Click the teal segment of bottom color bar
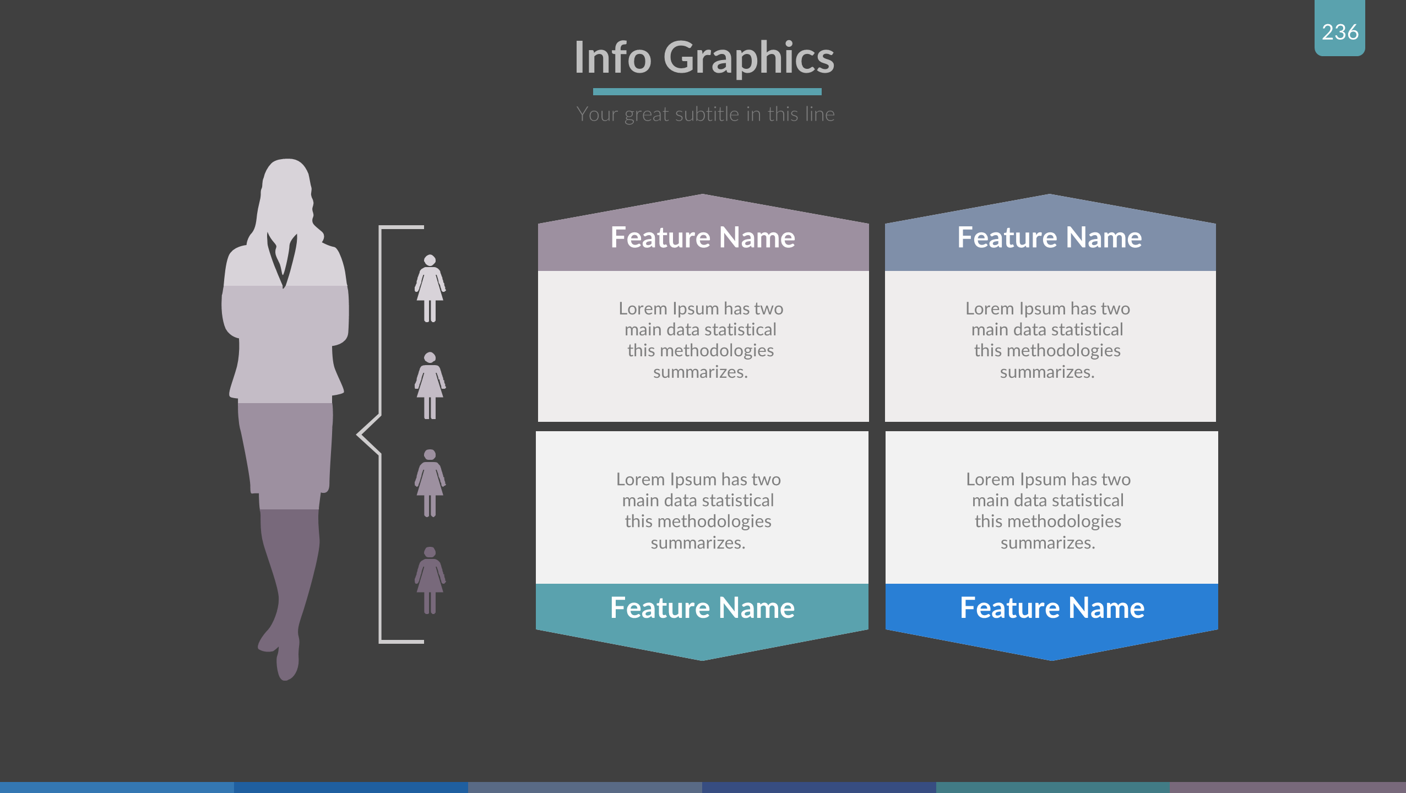This screenshot has height=793, width=1406. pos(1052,787)
